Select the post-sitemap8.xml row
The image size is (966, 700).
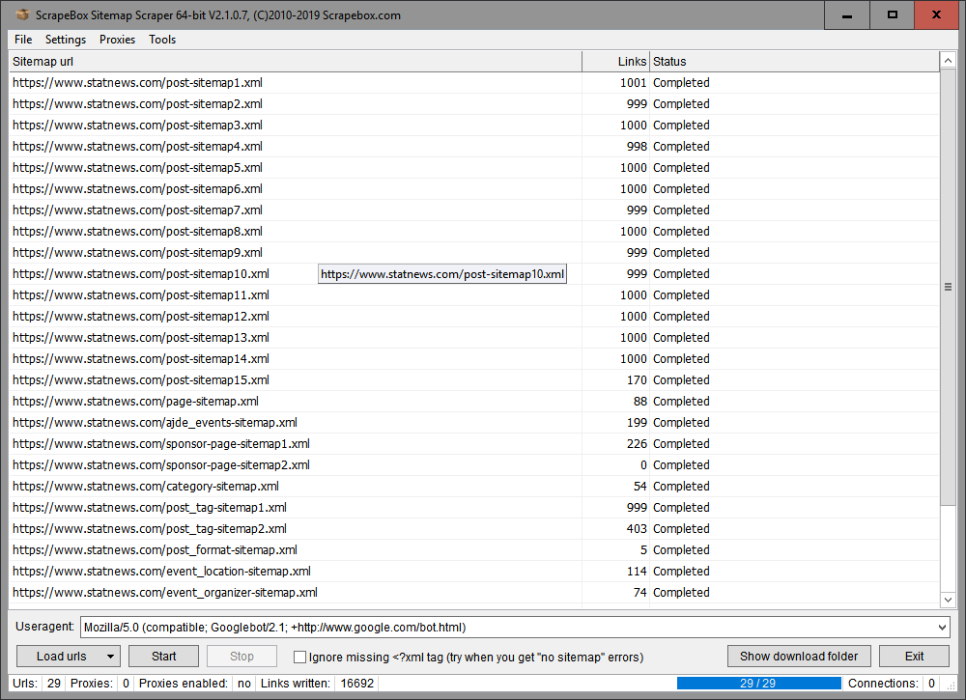[474, 232]
